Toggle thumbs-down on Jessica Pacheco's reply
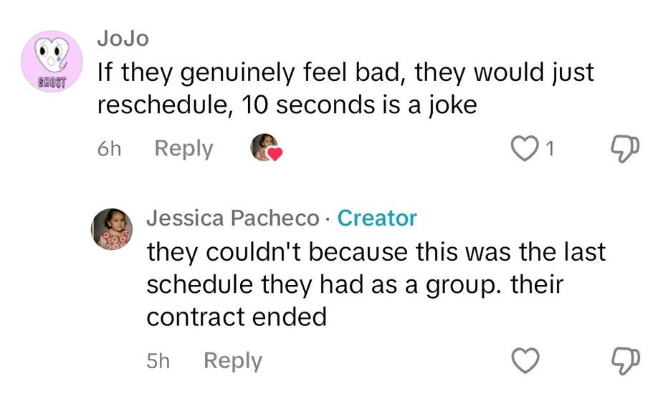The image size is (663, 404). pos(621,360)
